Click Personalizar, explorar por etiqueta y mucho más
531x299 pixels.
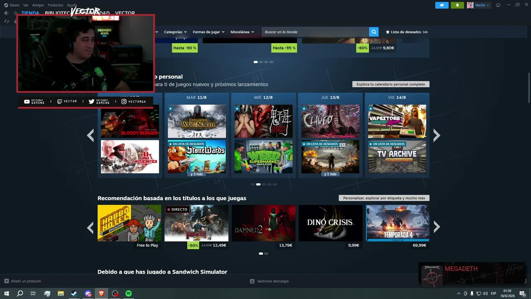[384, 198]
